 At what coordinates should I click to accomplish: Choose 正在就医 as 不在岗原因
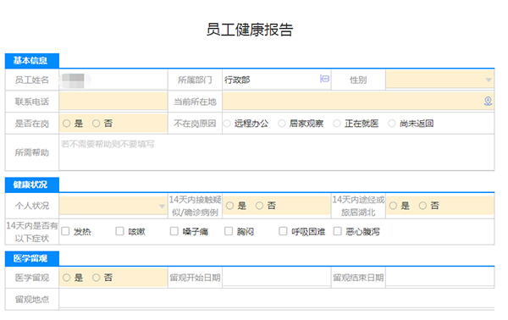[x=337, y=124]
